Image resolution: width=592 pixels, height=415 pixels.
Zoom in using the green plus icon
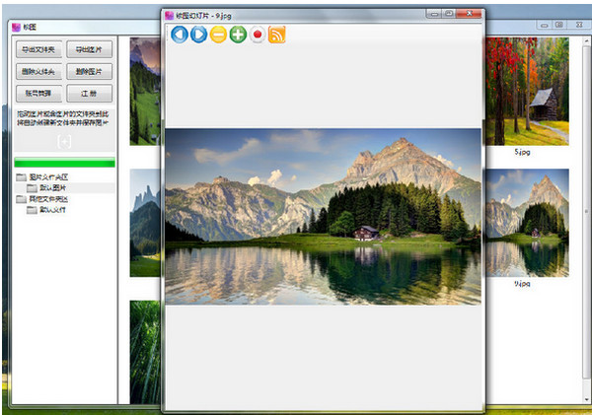pos(238,35)
